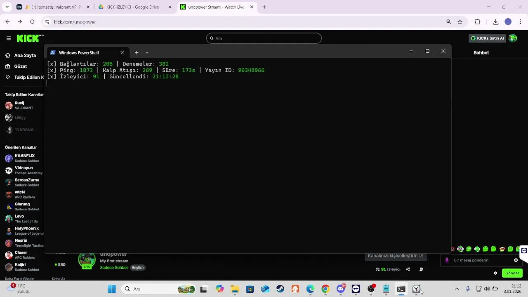Select unopower Stream browser tab
528x297 pixels.
pos(218,7)
